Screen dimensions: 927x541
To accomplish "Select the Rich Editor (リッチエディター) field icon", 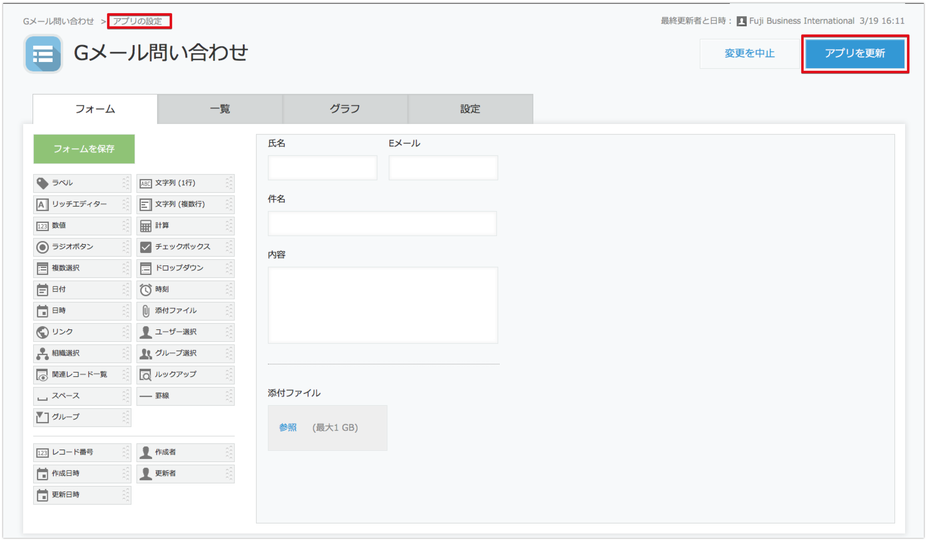I will point(43,204).
